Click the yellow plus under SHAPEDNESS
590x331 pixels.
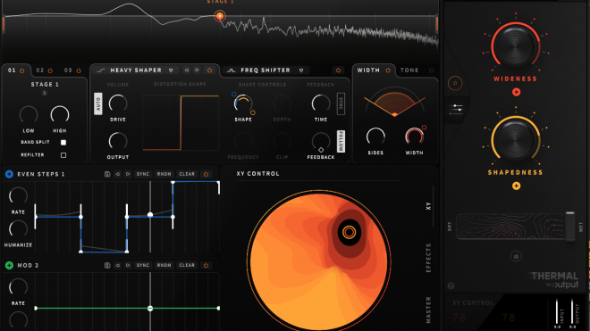pyautogui.click(x=517, y=186)
